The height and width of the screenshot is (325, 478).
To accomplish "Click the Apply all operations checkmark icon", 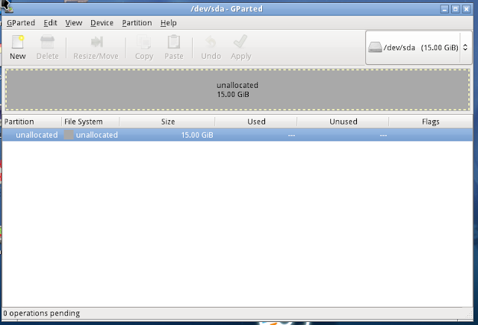I will 240,42.
